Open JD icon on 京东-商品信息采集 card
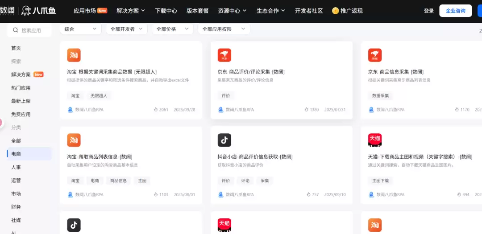Viewport: 482px width, 234px height. pos(375,55)
